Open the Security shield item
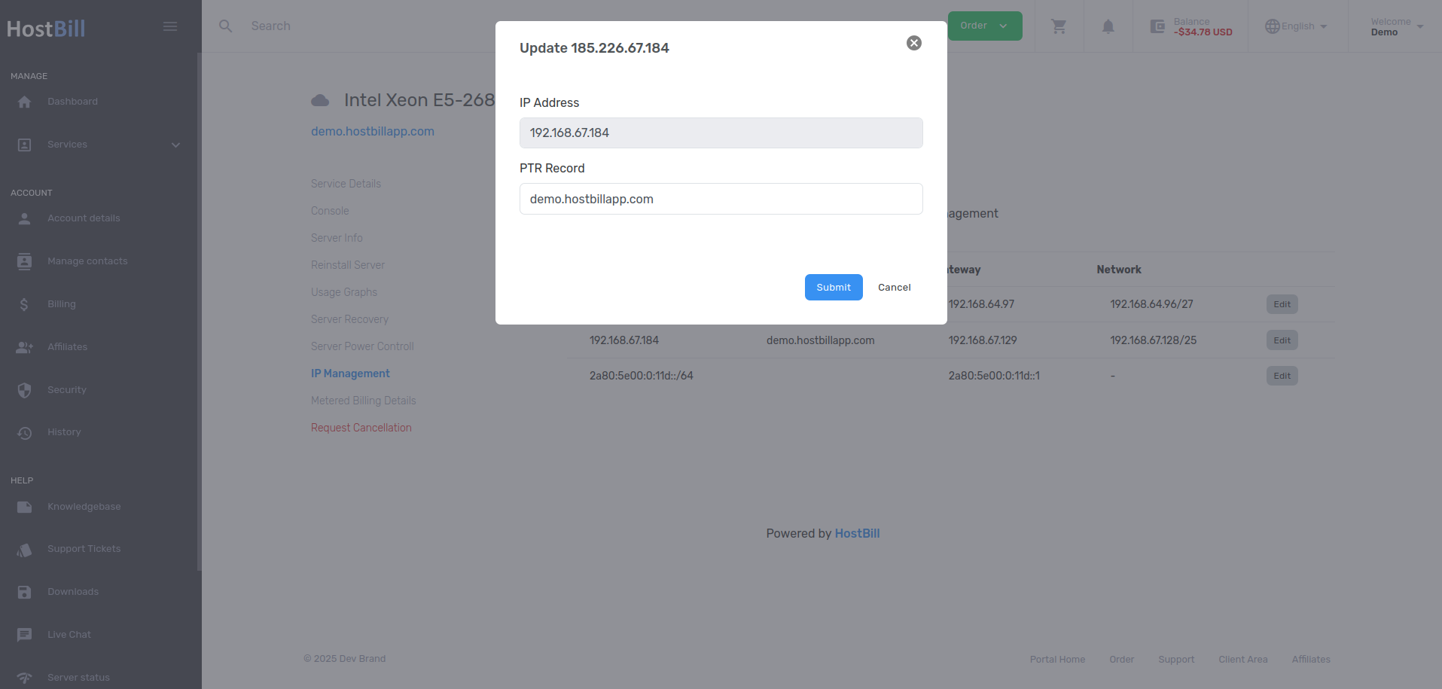 (66, 390)
